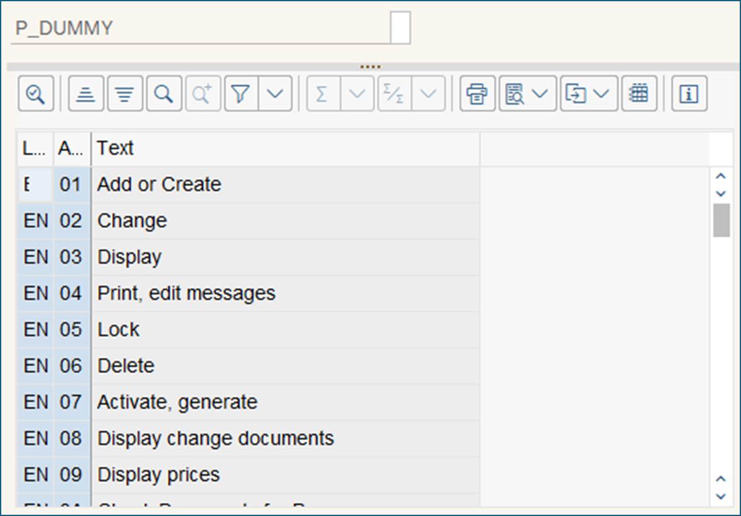This screenshot has height=516, width=741.
Task: Apply the Set Filter funnel icon
Action: [x=242, y=94]
